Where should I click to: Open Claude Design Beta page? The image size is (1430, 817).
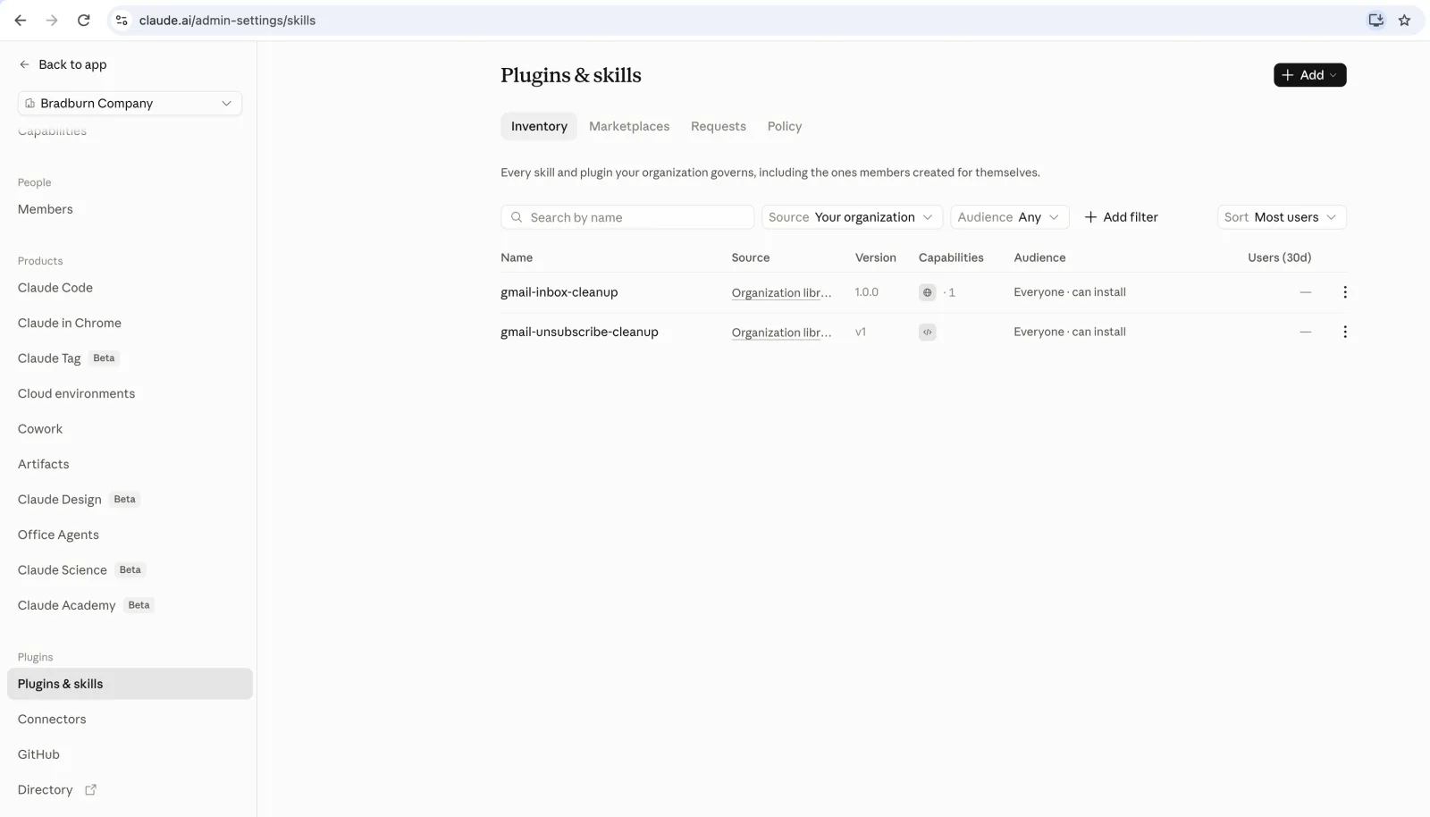79,500
